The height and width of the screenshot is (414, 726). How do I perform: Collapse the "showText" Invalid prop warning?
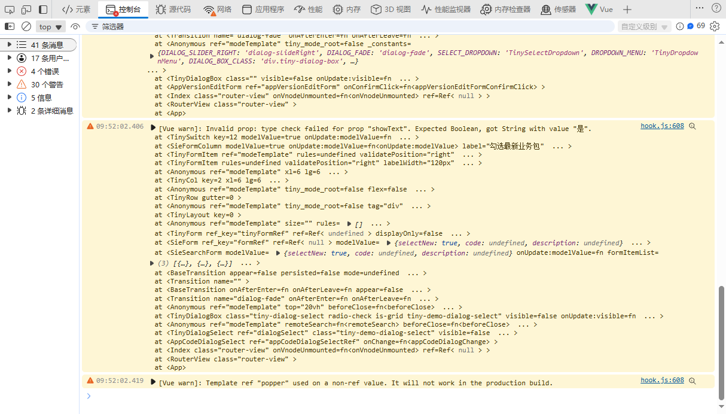(x=154, y=128)
